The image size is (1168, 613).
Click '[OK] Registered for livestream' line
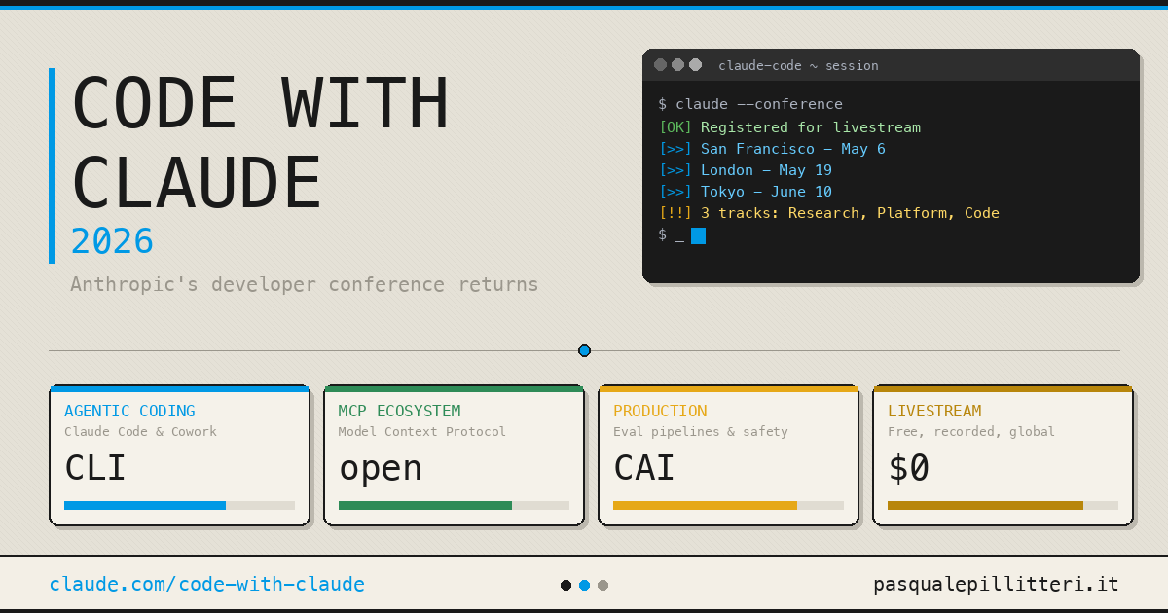(x=789, y=127)
